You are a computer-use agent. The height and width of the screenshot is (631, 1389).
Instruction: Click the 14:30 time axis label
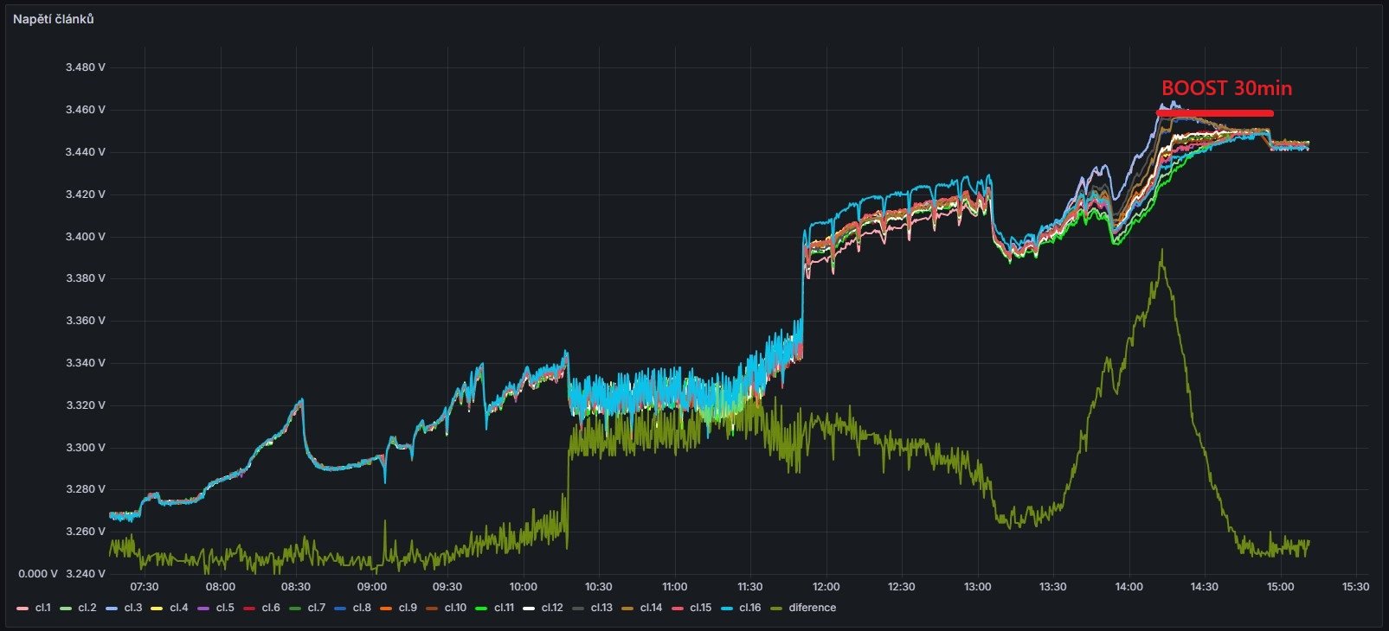pyautogui.click(x=1204, y=587)
